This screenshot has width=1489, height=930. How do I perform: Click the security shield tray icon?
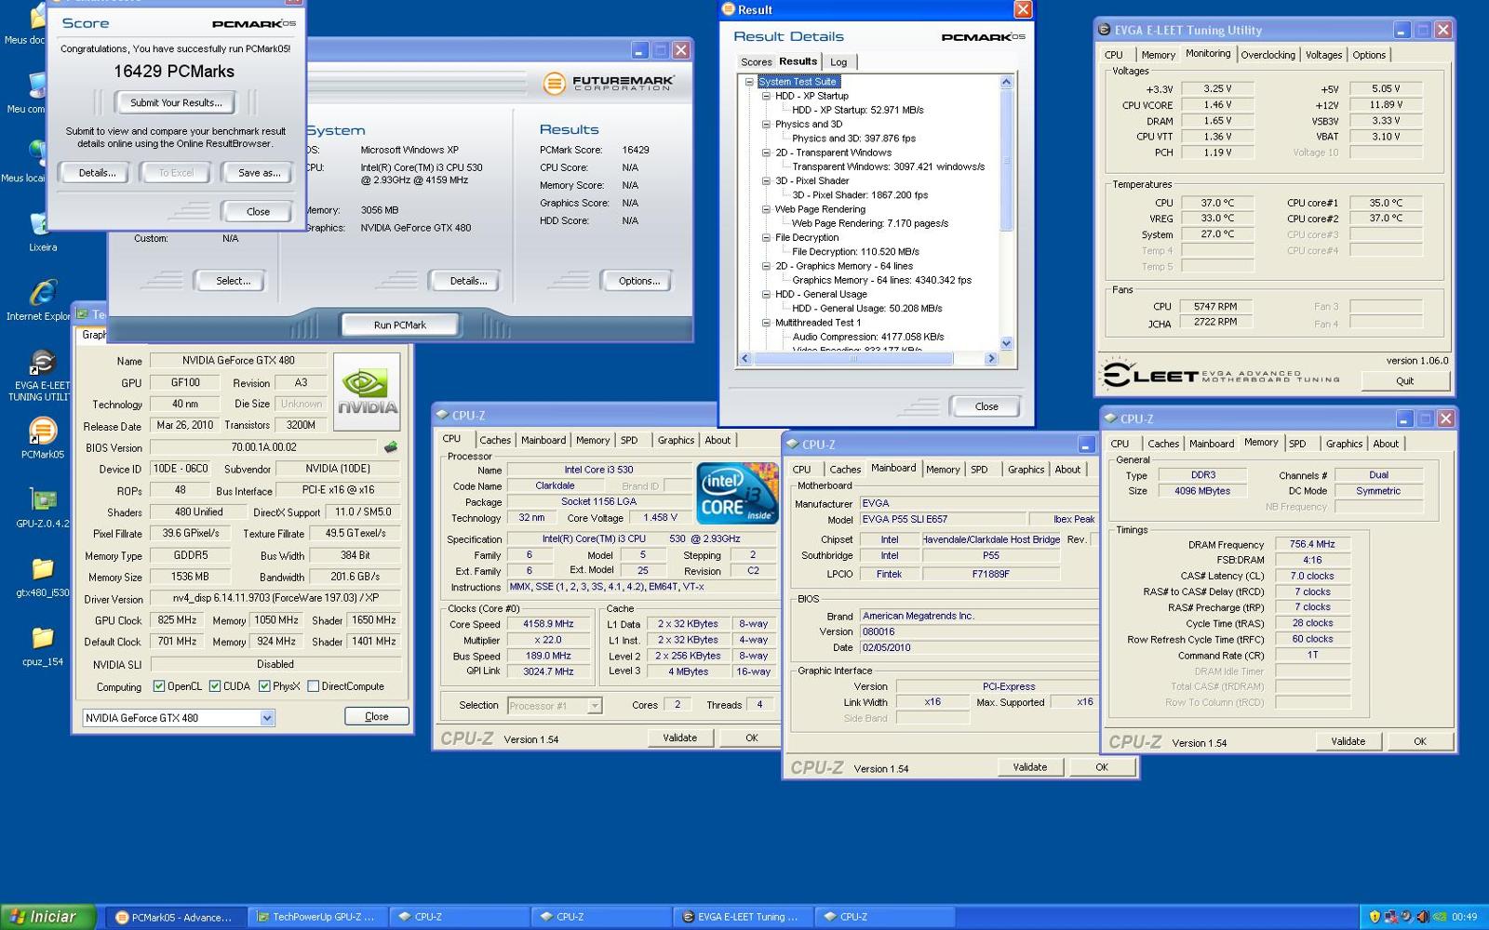(1375, 917)
